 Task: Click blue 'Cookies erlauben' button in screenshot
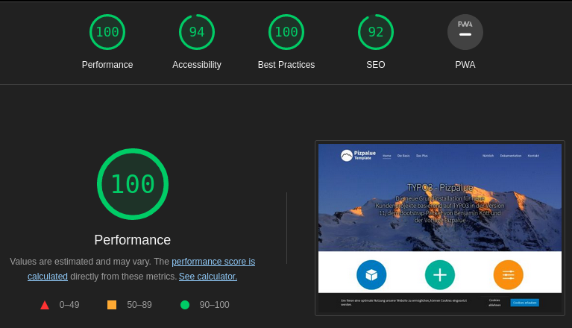524,303
